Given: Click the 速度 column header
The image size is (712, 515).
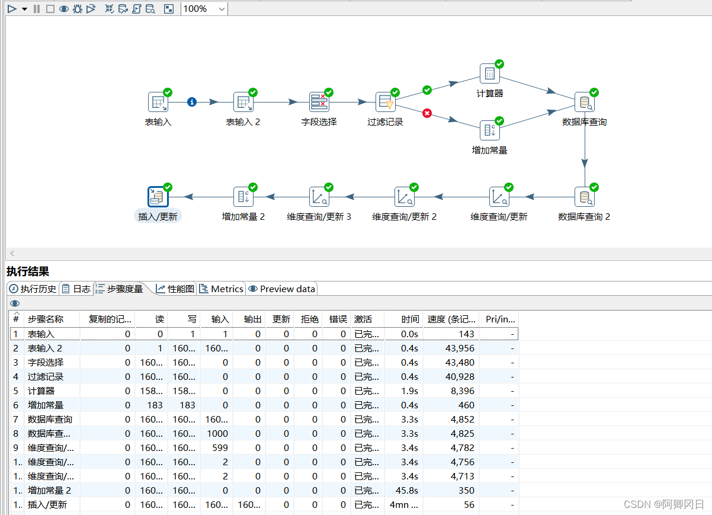Looking at the screenshot, I should [452, 319].
